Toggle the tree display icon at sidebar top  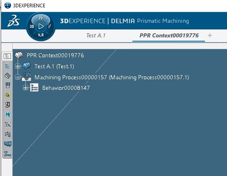coord(7,56)
